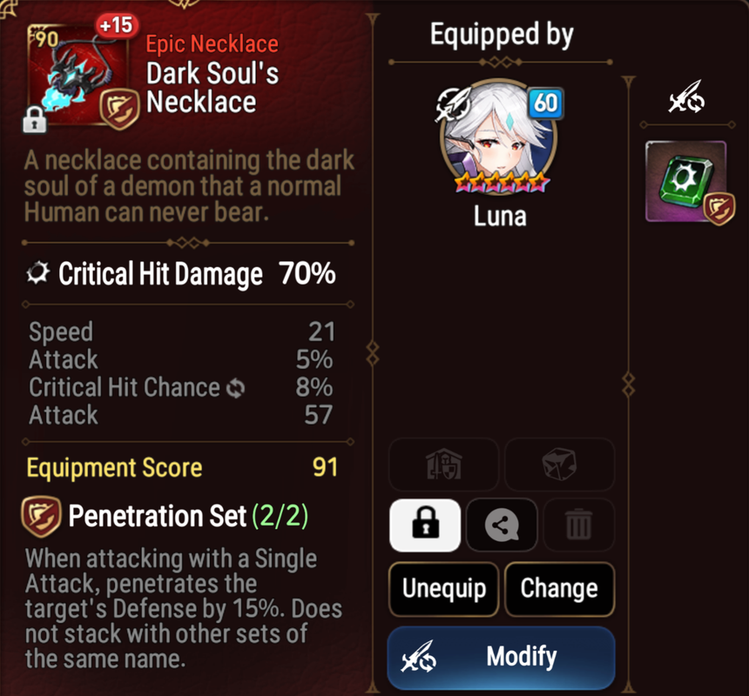The height and width of the screenshot is (696, 749).
Task: Click the reroll icon beside Critical Hit Chance
Action: coord(235,388)
